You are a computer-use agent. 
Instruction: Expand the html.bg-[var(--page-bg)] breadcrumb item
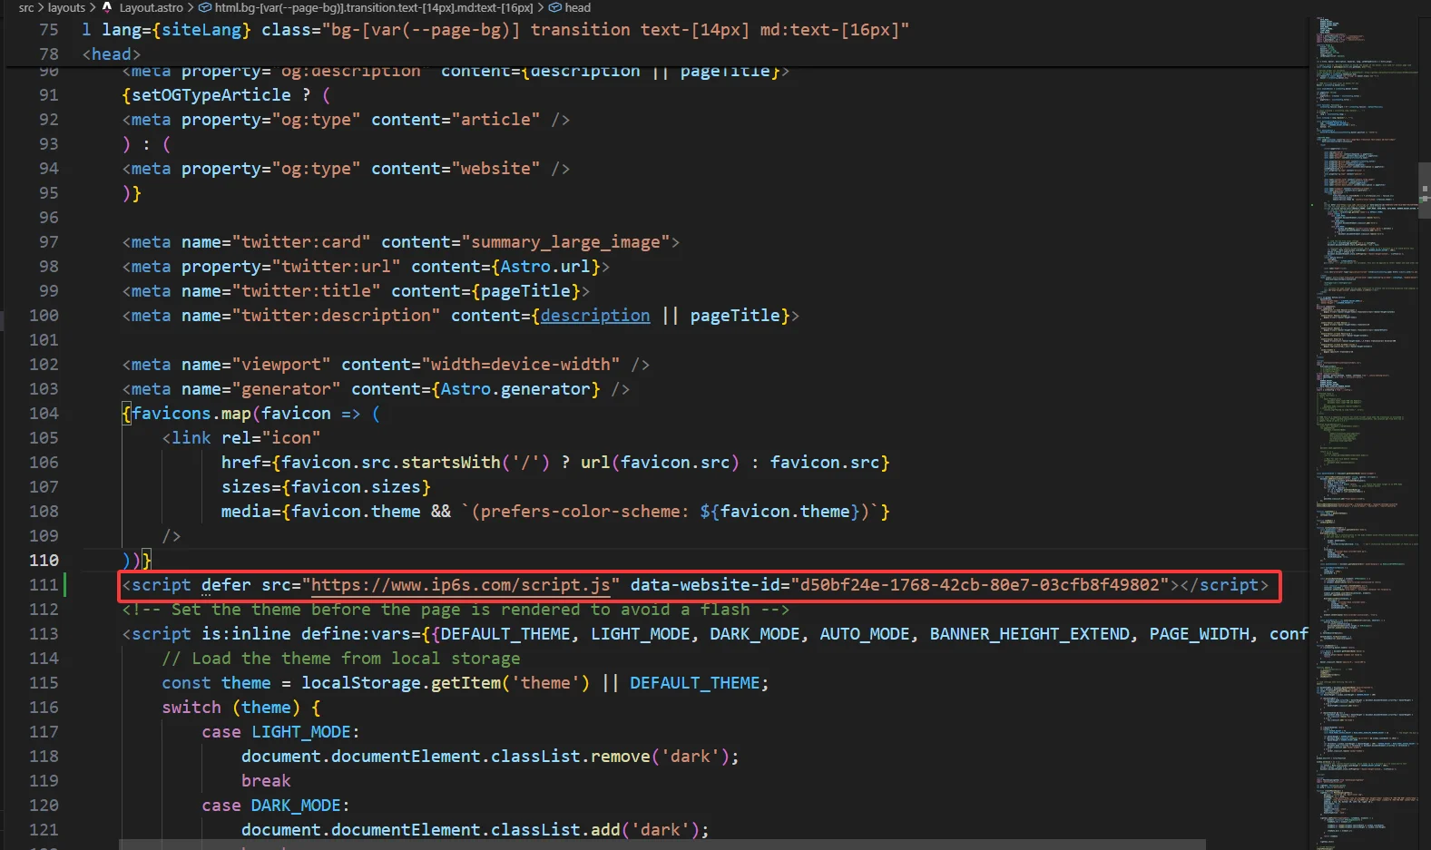coord(373,7)
